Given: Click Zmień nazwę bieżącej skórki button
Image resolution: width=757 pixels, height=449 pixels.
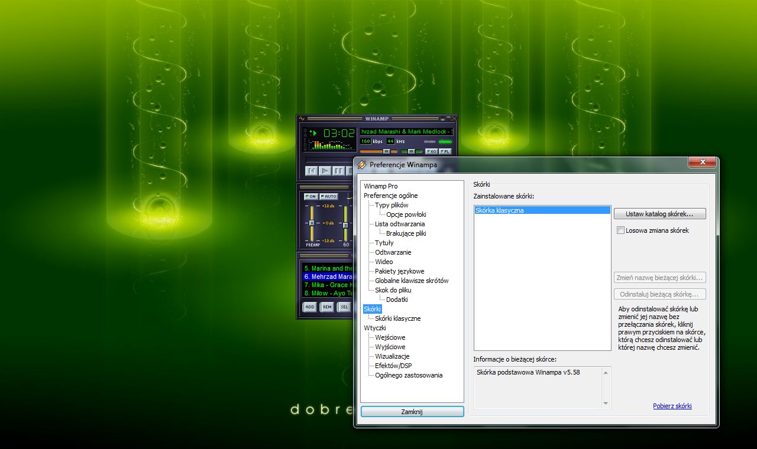Looking at the screenshot, I should coord(660,278).
